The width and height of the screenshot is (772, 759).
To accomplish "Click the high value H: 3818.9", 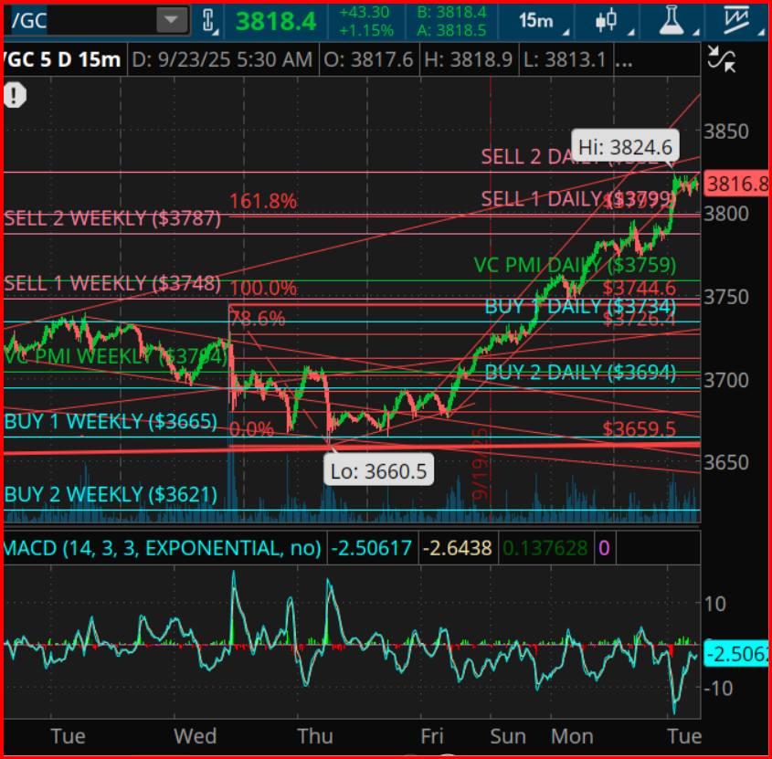I will pyautogui.click(x=468, y=59).
